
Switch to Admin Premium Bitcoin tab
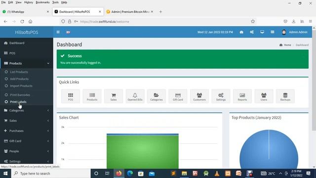[x=130, y=12]
